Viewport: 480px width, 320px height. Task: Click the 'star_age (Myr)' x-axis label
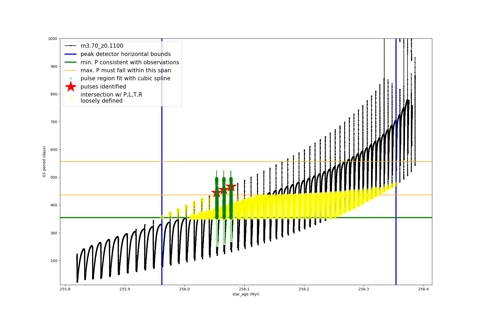[x=246, y=294]
